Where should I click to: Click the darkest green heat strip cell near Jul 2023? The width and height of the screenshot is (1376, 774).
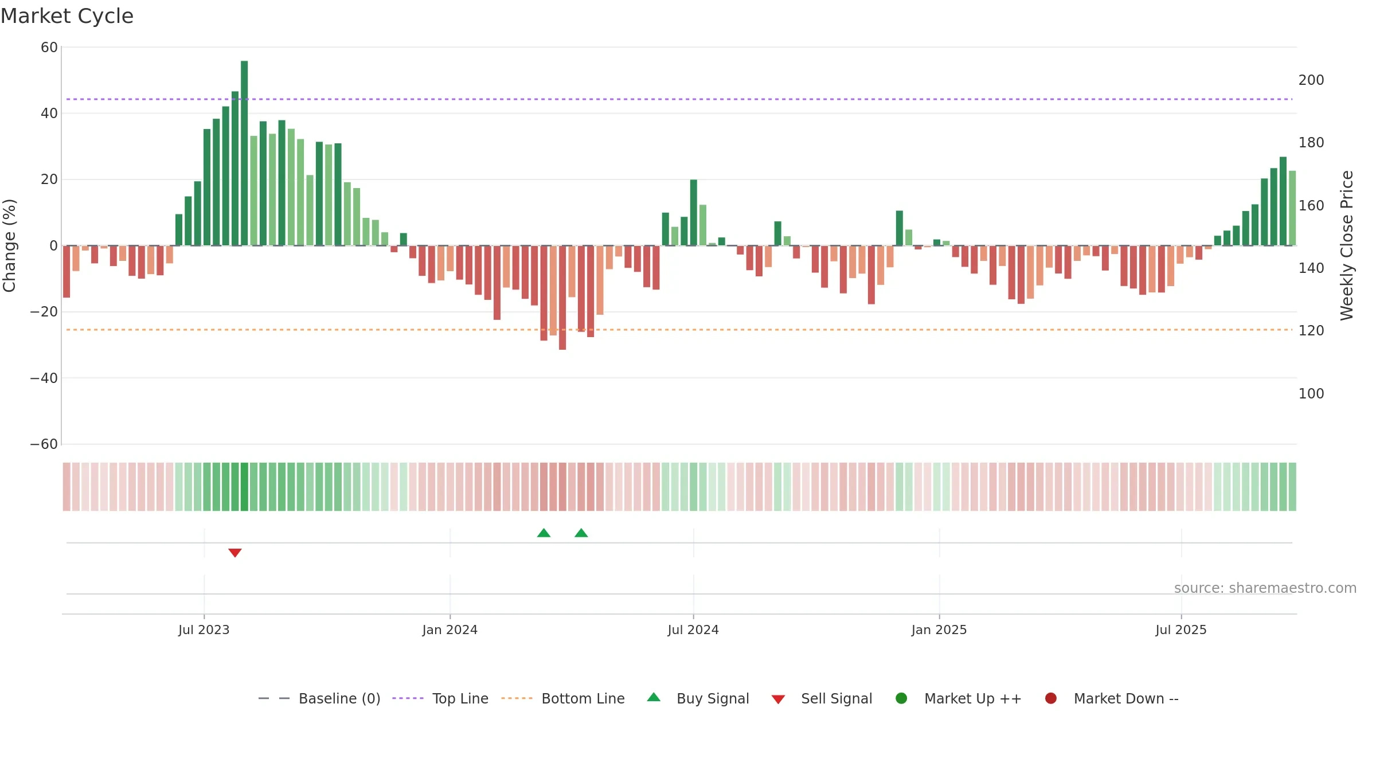(244, 487)
